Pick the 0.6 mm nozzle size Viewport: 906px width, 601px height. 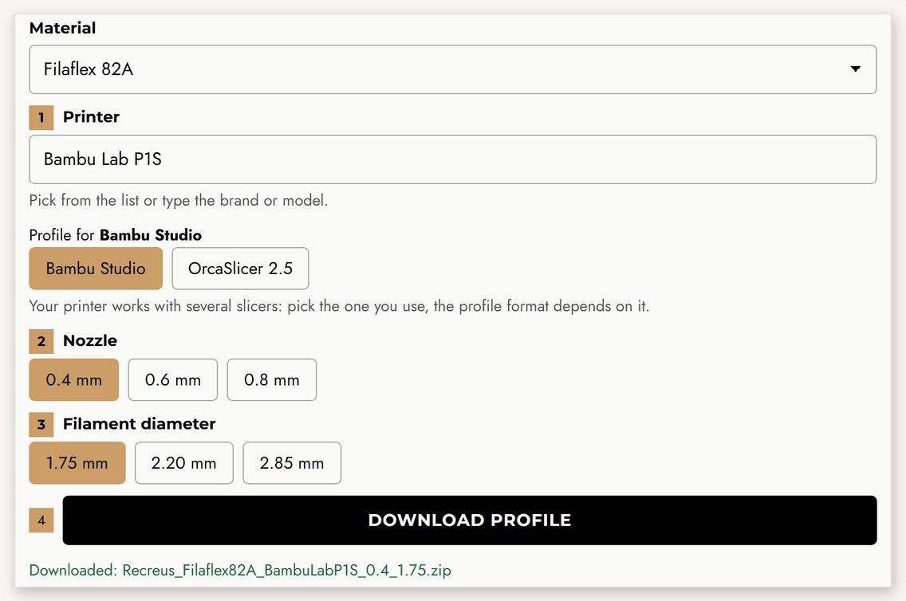point(173,380)
